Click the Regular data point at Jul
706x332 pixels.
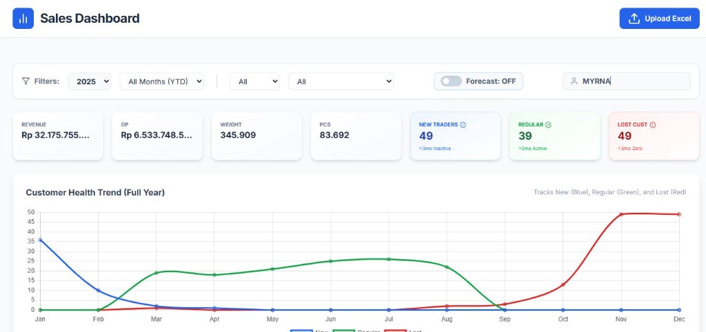pyautogui.click(x=389, y=259)
